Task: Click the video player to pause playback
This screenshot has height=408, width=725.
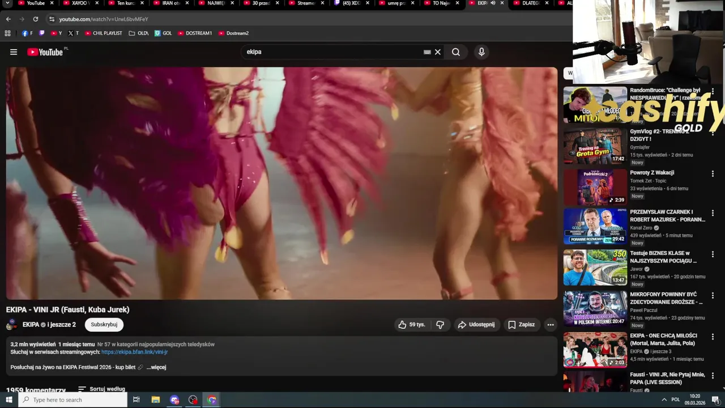Action: tap(282, 183)
